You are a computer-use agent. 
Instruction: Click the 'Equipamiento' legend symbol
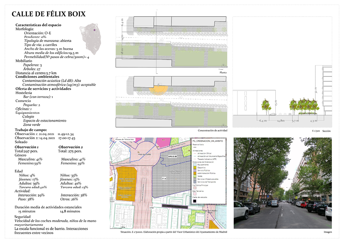(x=195, y=164)
